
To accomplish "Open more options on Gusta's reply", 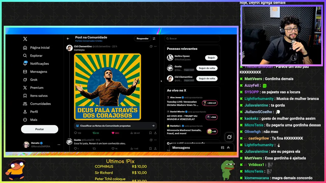I will point(155,140).
